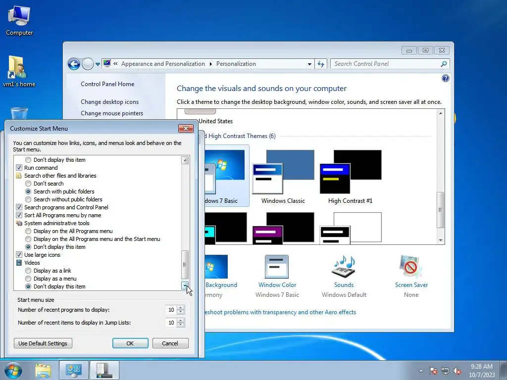Expand the address bar history dropdown

pyautogui.click(x=309, y=64)
